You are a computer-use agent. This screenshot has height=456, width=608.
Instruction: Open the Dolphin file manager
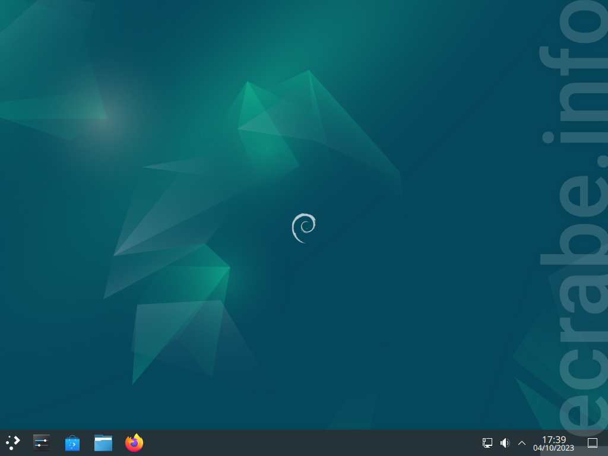click(103, 443)
